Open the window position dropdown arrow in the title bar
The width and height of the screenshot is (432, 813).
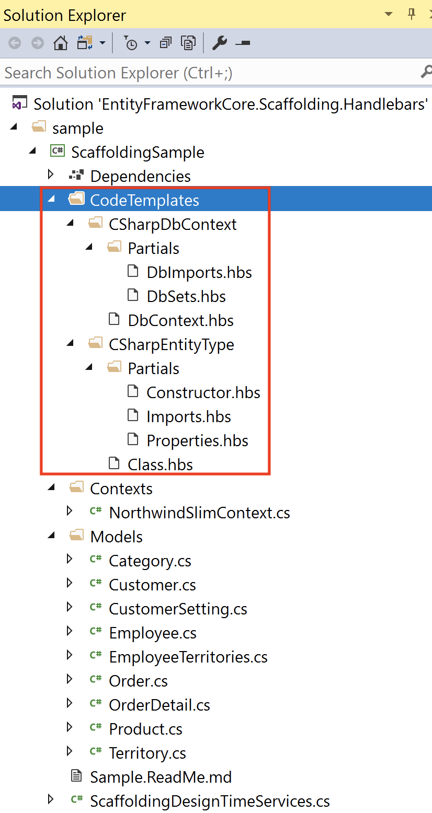(389, 14)
